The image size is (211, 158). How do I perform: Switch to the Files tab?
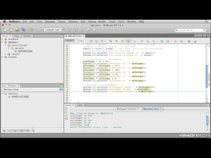click(x=17, y=36)
